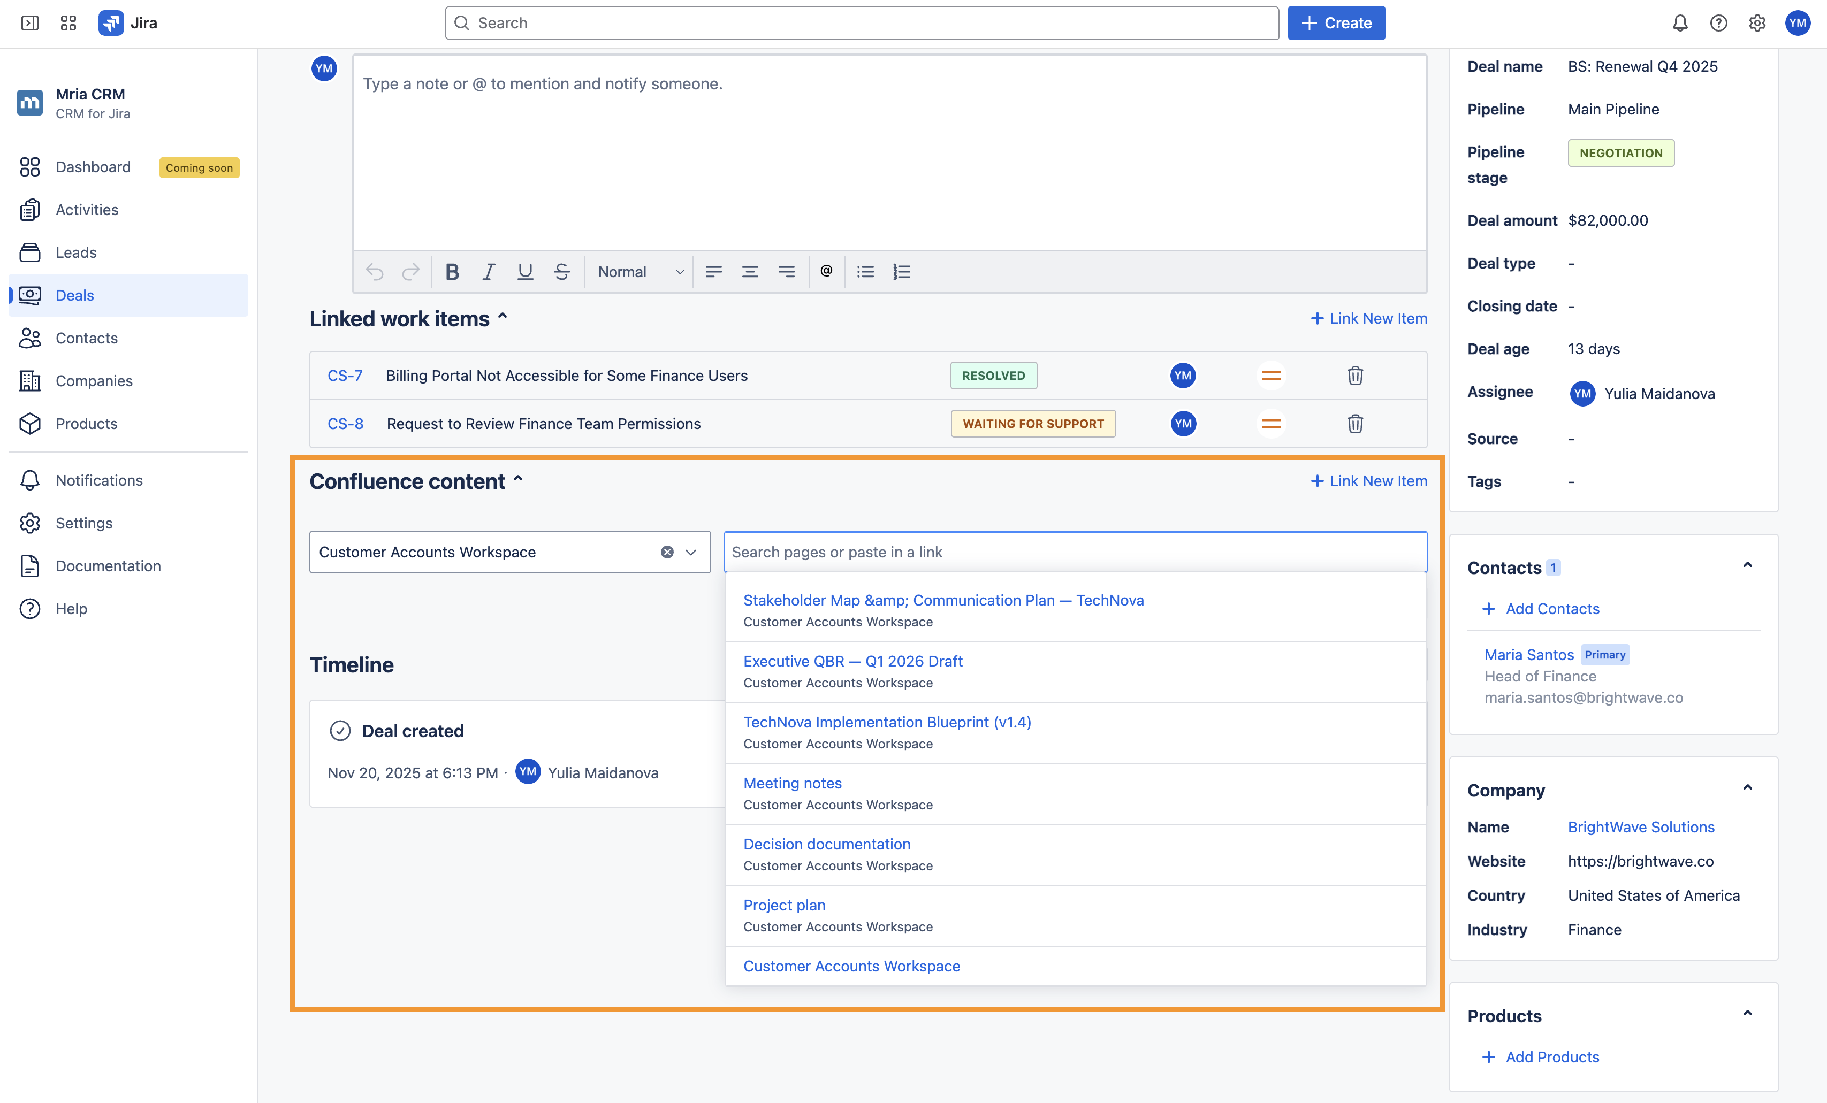The image size is (1827, 1103).
Task: Open the workspace selector dropdown arrow
Action: [x=691, y=551]
